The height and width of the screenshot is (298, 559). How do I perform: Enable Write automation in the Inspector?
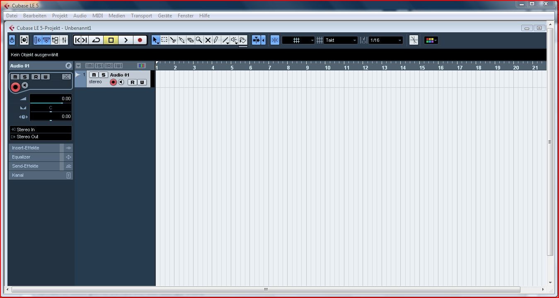[45, 77]
